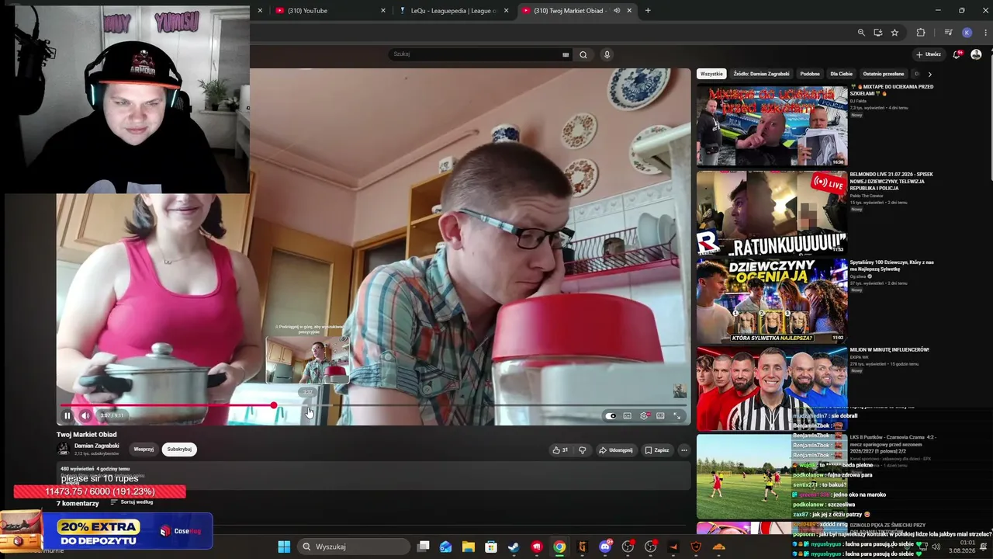This screenshot has width=993, height=559.
Task: Open the CaseHug 20% EXTRA deposit banner
Action: (107, 530)
